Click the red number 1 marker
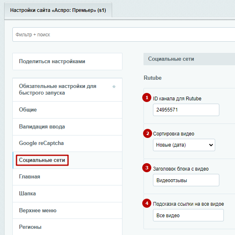This screenshot has height=235, width=235. (x=147, y=97)
